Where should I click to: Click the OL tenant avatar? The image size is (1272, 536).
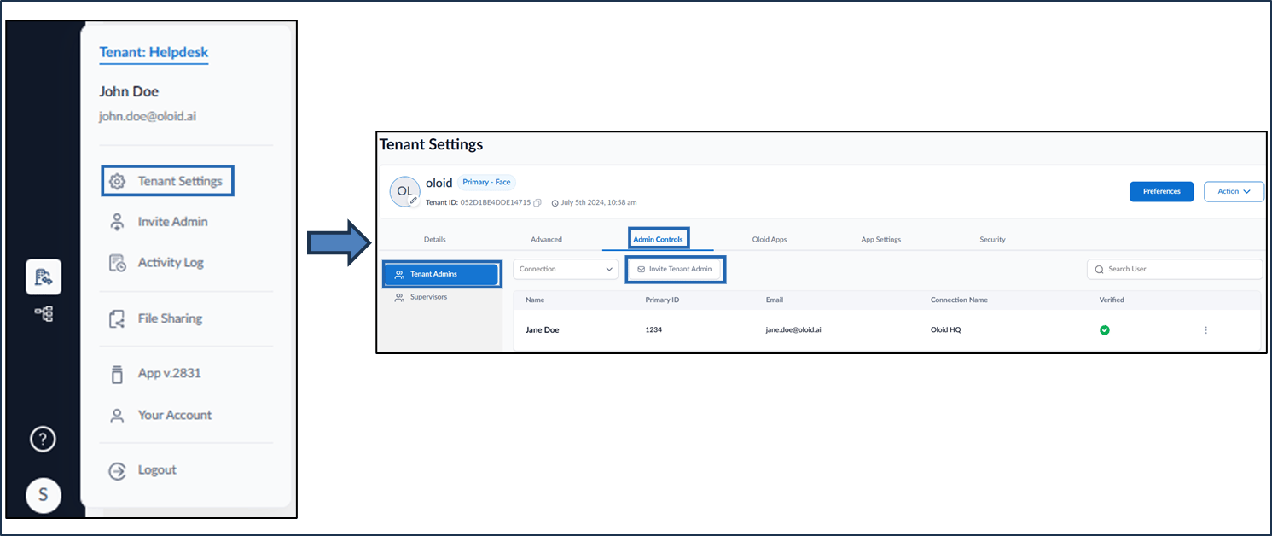coord(404,191)
